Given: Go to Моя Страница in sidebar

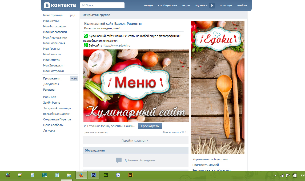Looking at the screenshot, I should pyautogui.click(x=53, y=15).
